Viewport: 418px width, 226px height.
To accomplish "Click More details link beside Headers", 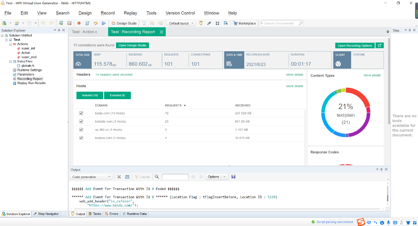I will (294, 75).
